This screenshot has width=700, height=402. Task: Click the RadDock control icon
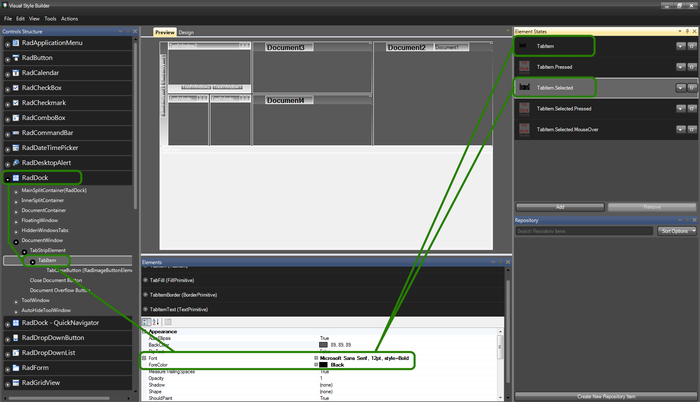[16, 178]
